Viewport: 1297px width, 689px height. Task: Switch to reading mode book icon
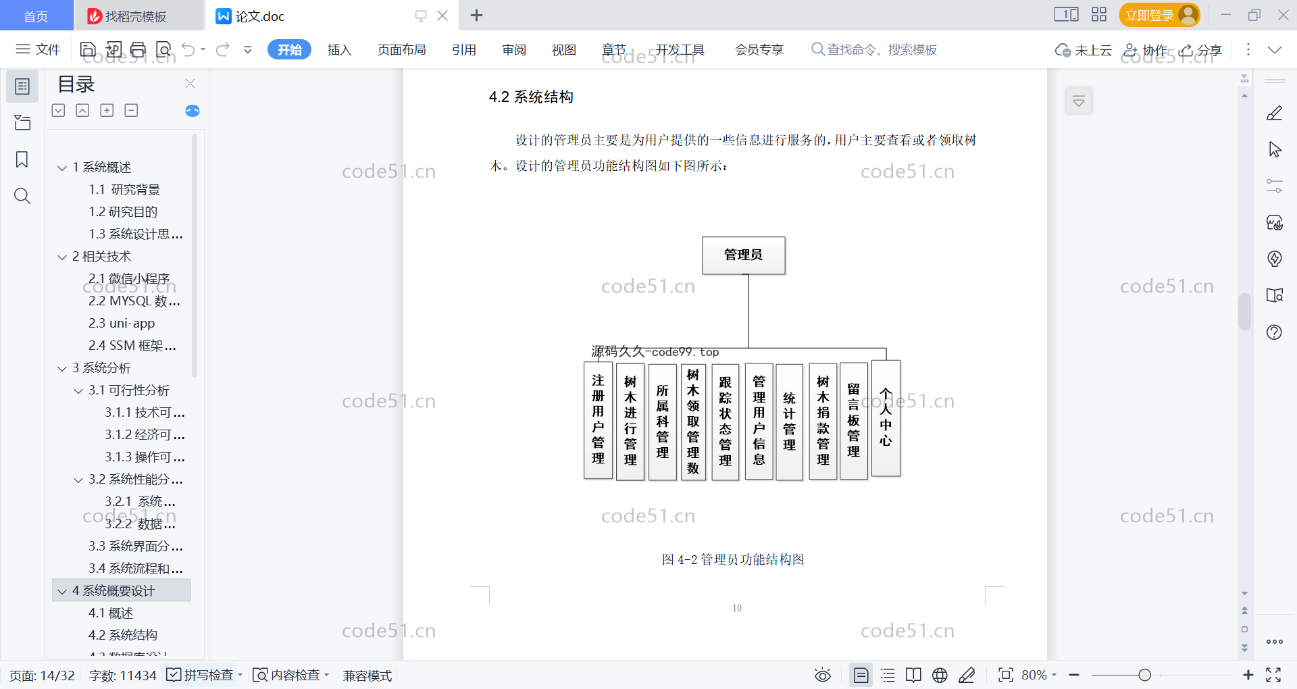913,675
